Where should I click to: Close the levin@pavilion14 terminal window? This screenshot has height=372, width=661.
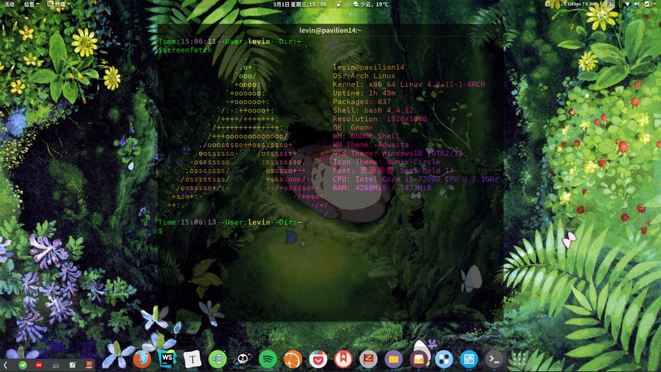(x=498, y=30)
